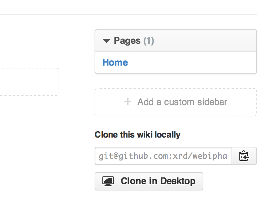Viewport: 269px width, 218px height.
Task: Click the Pages panel header label
Action: [x=127, y=41]
